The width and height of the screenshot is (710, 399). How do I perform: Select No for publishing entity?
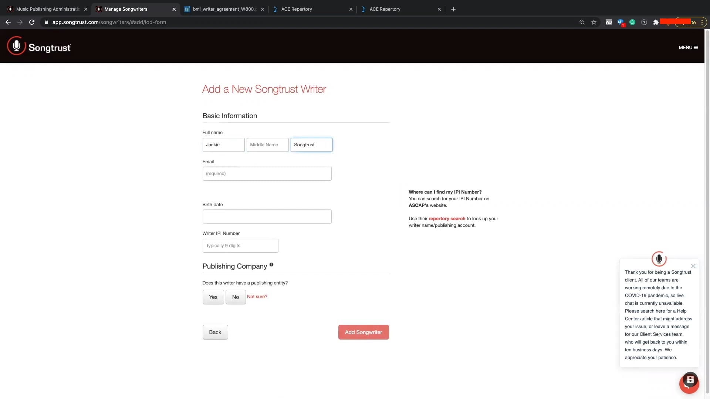pos(236,297)
